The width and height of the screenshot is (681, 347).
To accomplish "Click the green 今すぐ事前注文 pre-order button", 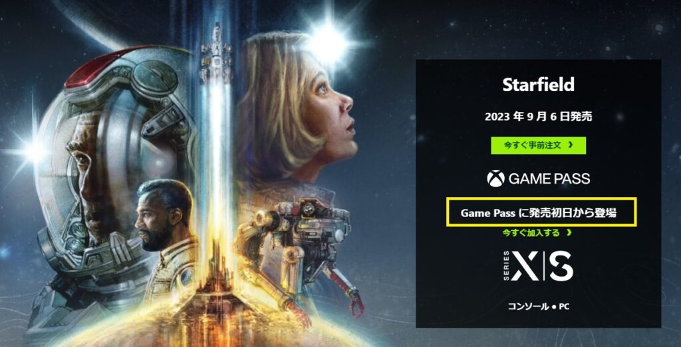I will 538,145.
